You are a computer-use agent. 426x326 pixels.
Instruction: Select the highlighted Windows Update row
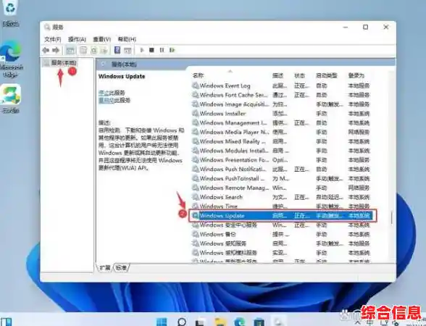click(283, 216)
